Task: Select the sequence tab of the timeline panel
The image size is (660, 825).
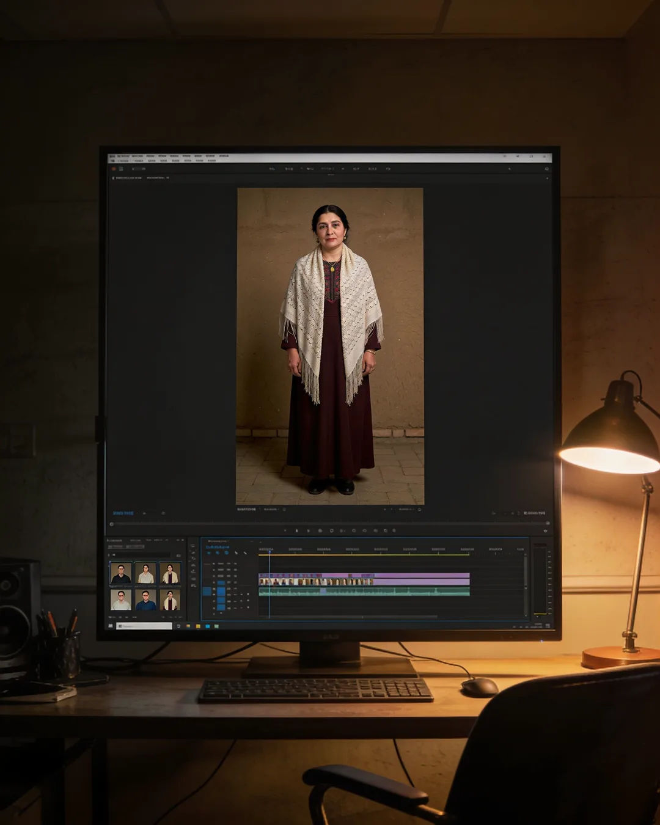Action: [x=218, y=541]
